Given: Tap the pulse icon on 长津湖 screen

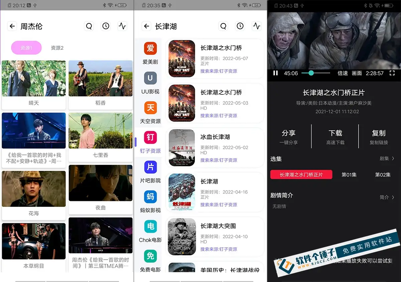Looking at the screenshot, I should tap(257, 26).
